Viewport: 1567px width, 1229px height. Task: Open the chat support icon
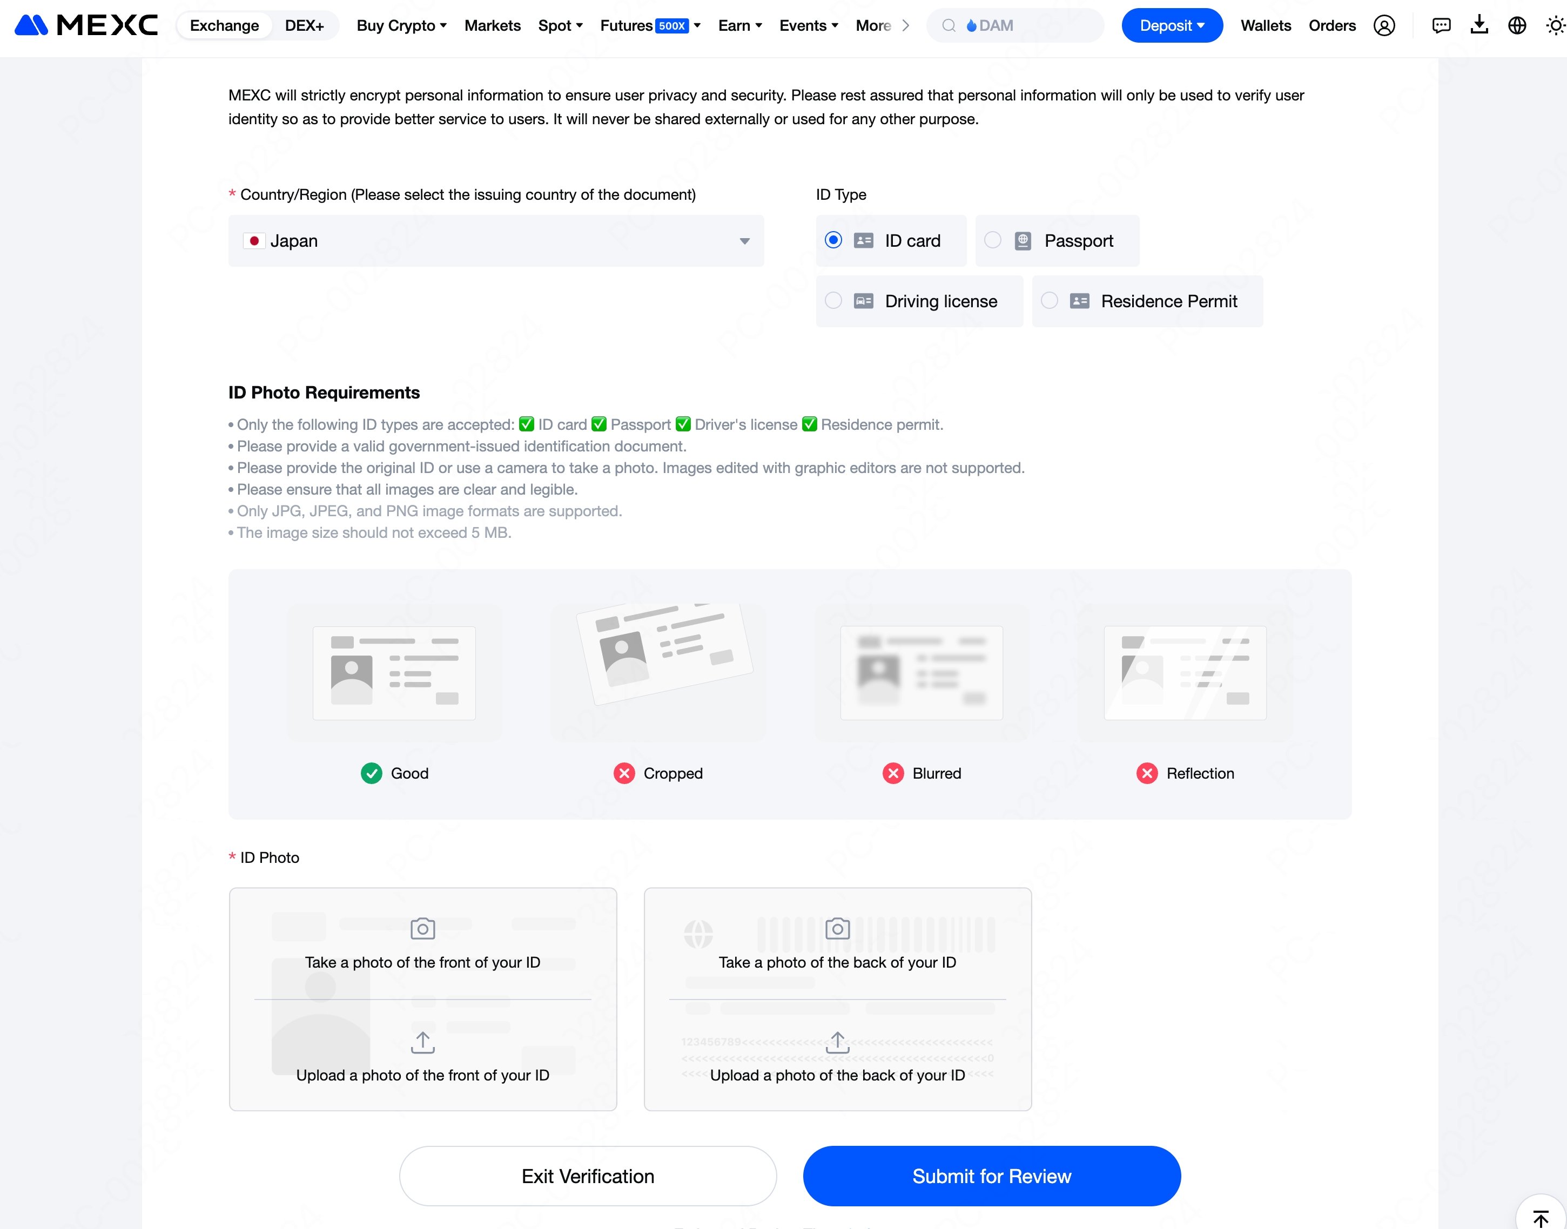click(1441, 26)
